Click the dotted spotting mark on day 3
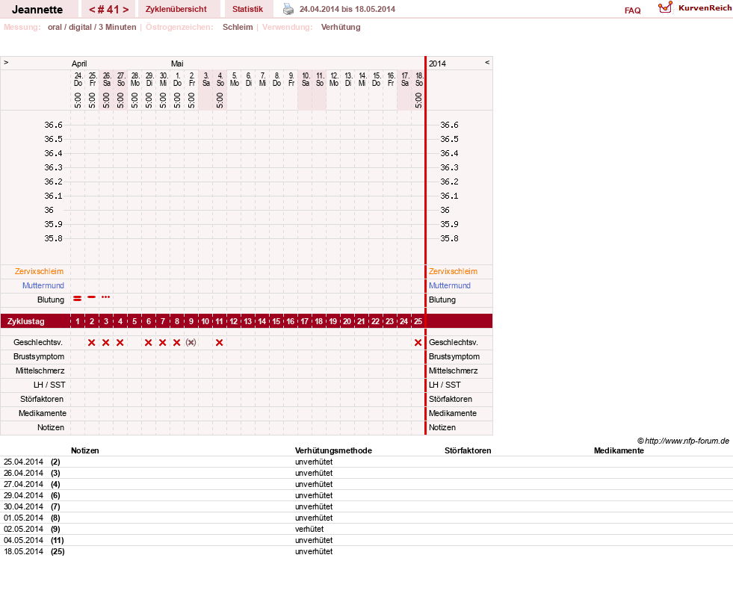This screenshot has width=733, height=614. coord(105,297)
